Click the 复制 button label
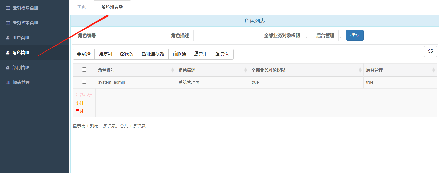 point(108,54)
